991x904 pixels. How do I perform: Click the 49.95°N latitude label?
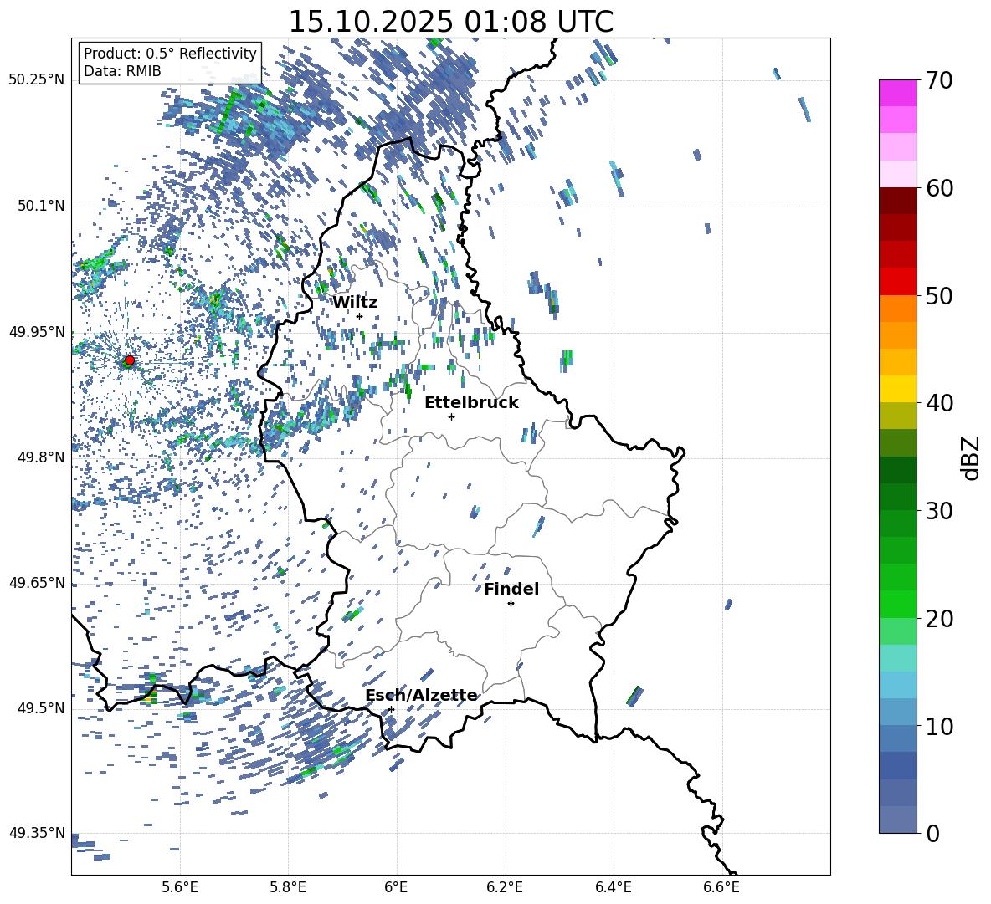click(37, 332)
